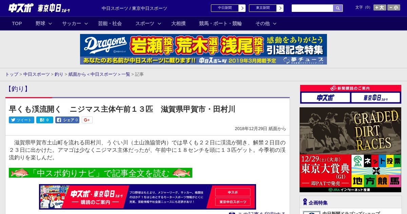
Task: Open the スポーツ menu item
Action: click(x=145, y=23)
